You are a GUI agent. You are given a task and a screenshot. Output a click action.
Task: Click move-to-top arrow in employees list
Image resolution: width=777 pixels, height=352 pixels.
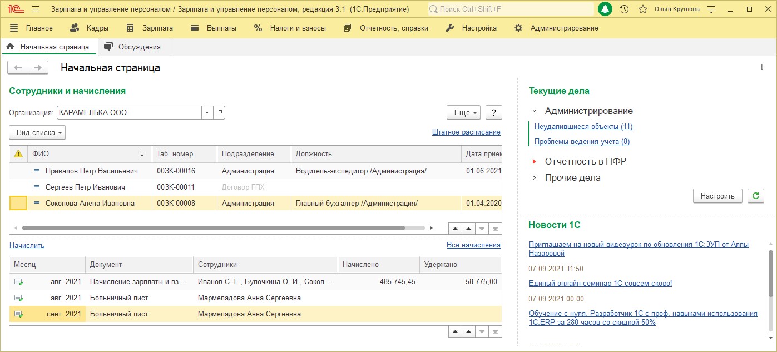455,229
